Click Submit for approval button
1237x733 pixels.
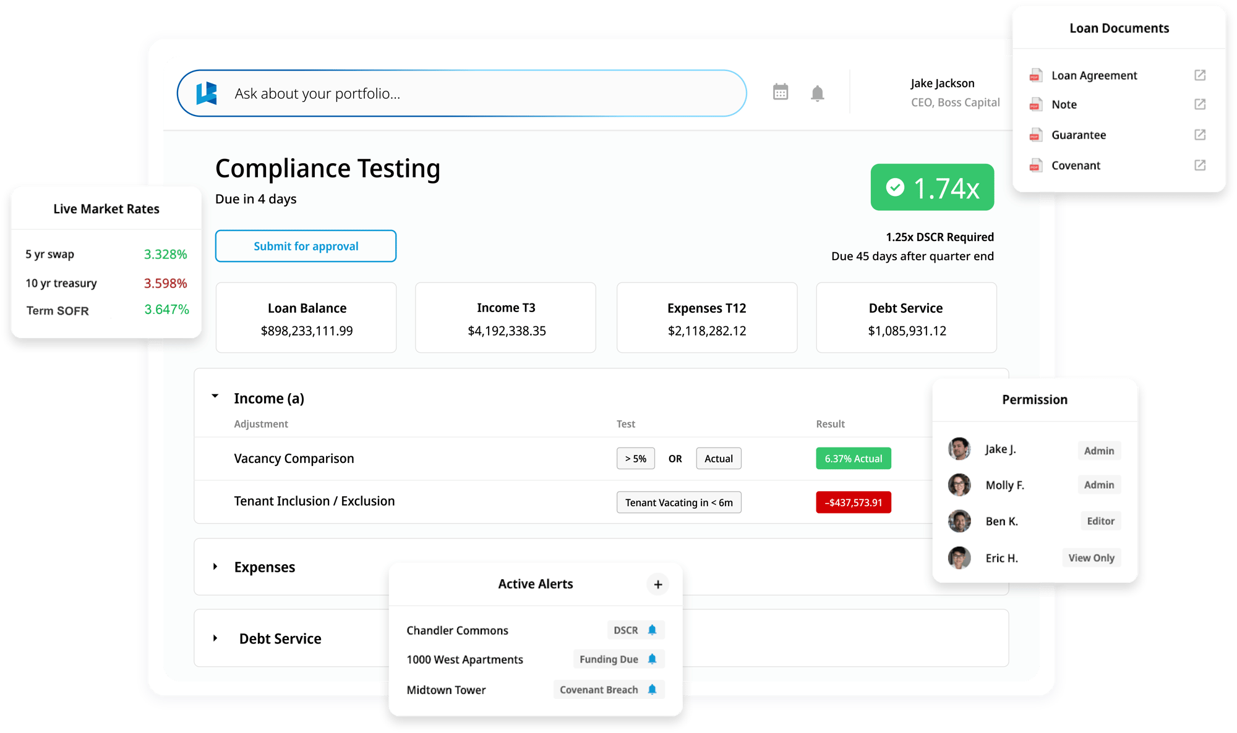306,246
